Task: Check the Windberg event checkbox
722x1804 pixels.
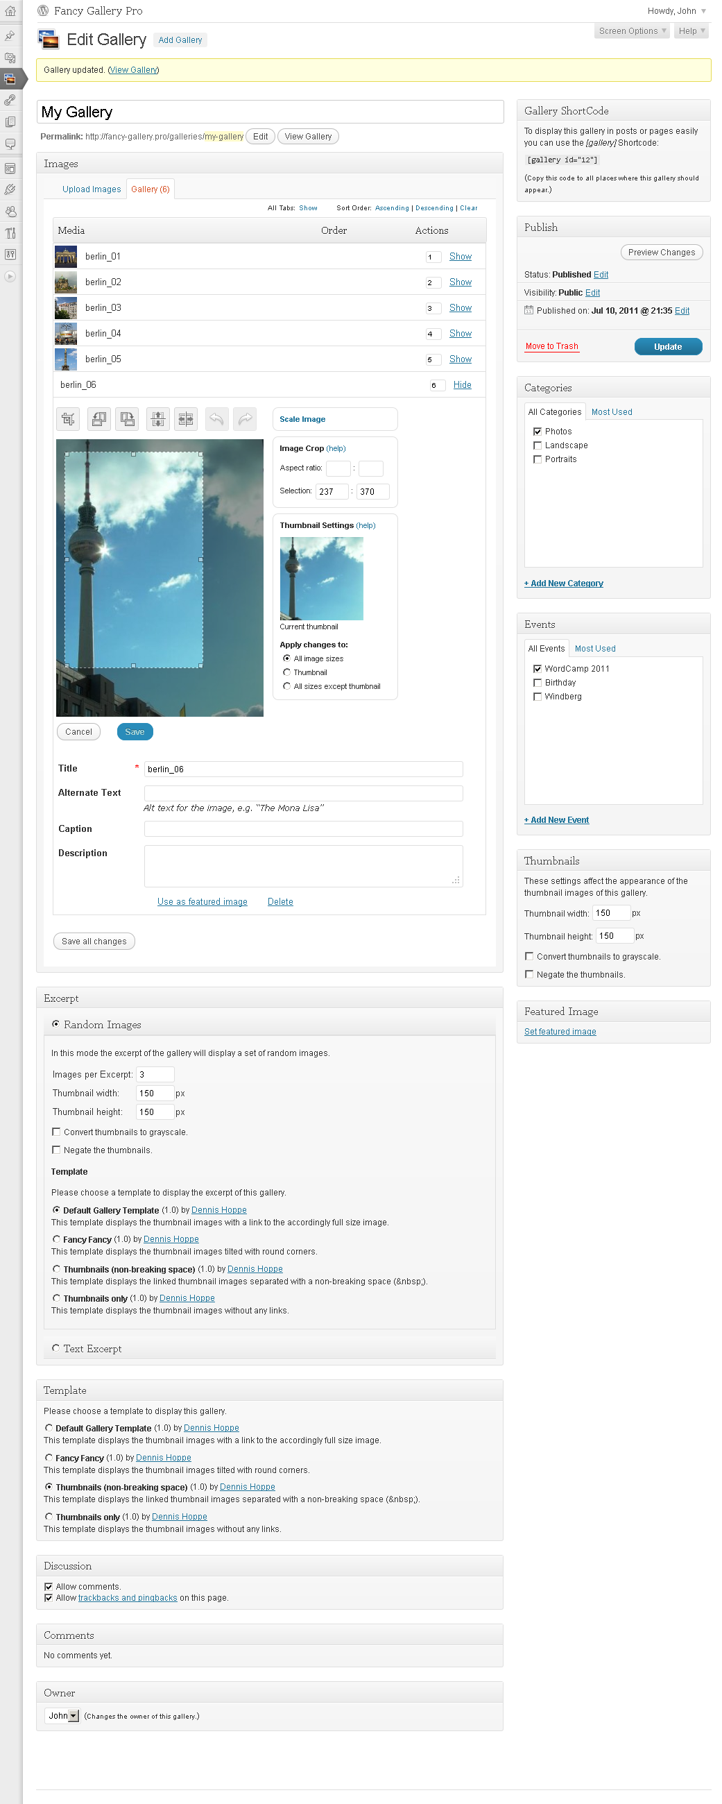Action: click(537, 697)
